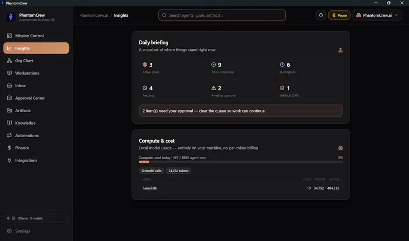Export the Daily briefing via download icon
The image size is (409, 241).
click(340, 50)
